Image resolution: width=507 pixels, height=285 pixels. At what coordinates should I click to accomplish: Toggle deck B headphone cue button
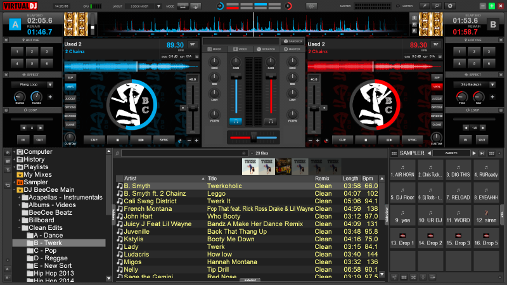pos(271,121)
